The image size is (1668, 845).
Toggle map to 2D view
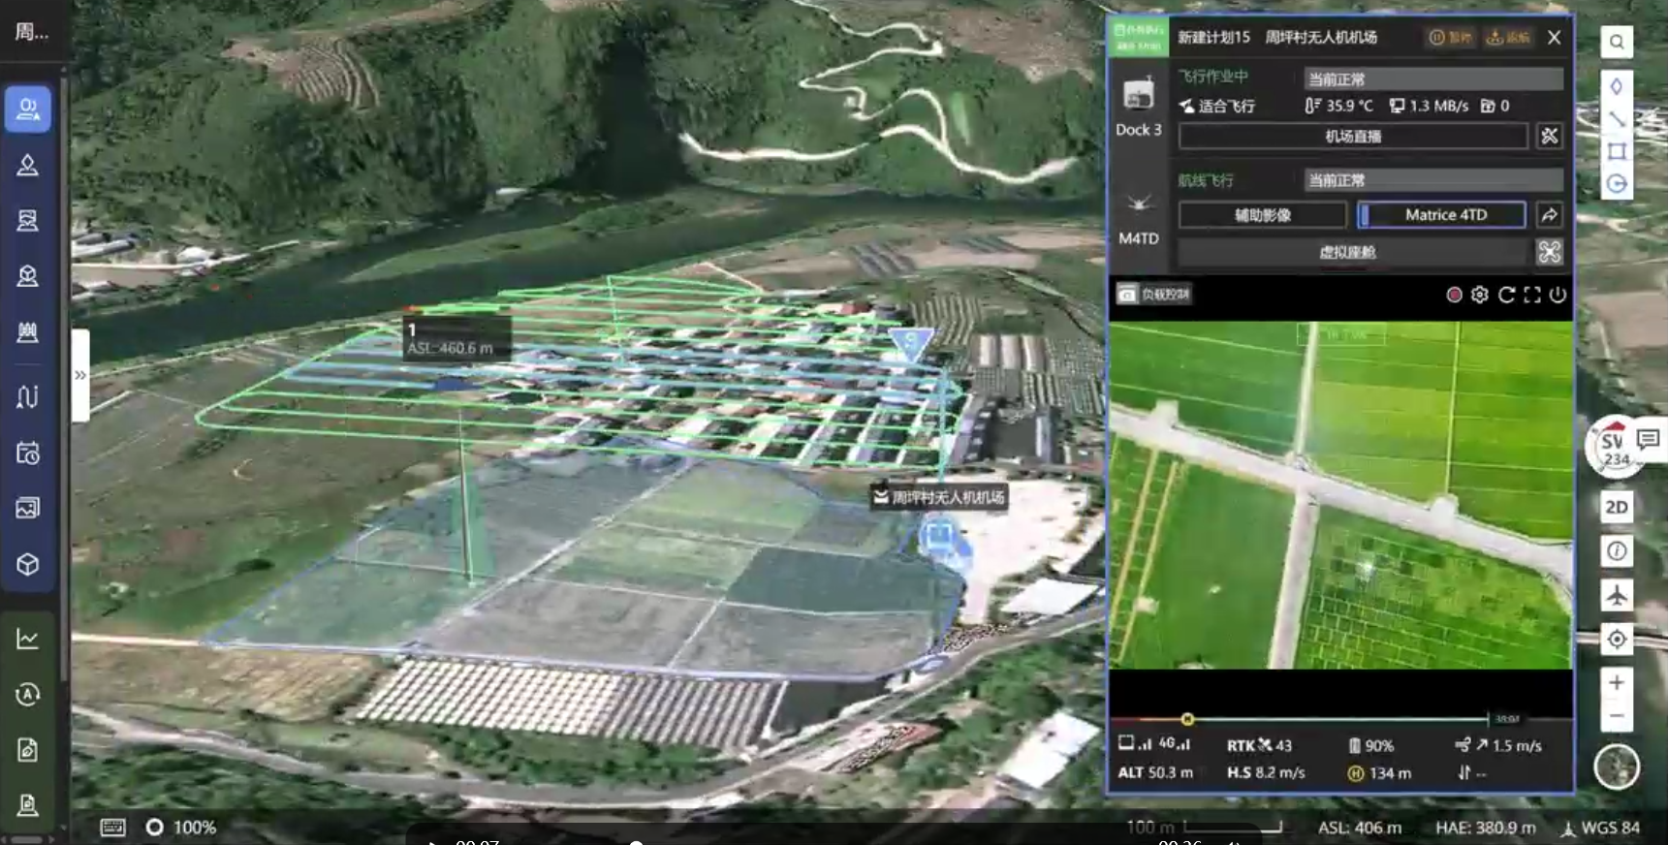pos(1616,507)
